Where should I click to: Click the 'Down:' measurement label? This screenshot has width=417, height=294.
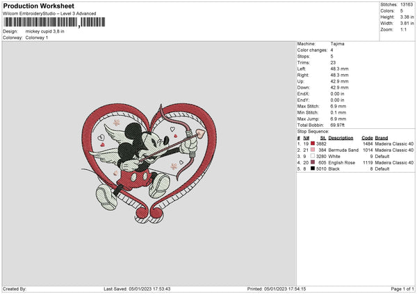[304, 87]
